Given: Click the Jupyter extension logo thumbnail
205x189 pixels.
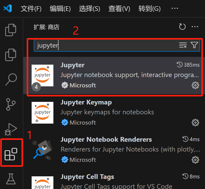Looking at the screenshot, I should [43, 75].
